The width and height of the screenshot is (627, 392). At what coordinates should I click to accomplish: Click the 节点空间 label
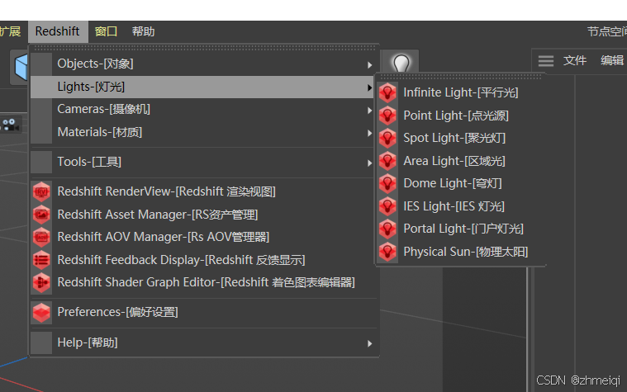(x=606, y=31)
